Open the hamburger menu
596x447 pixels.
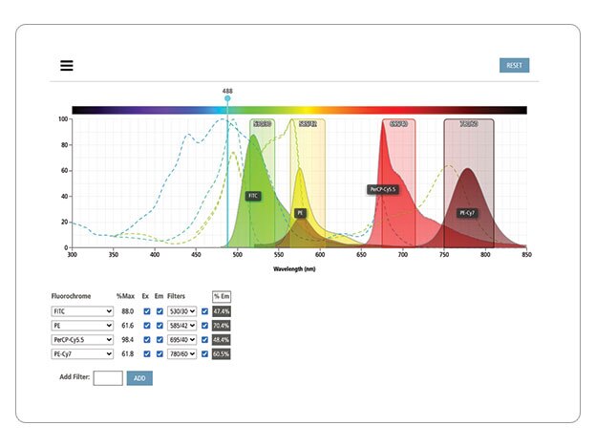[67, 65]
